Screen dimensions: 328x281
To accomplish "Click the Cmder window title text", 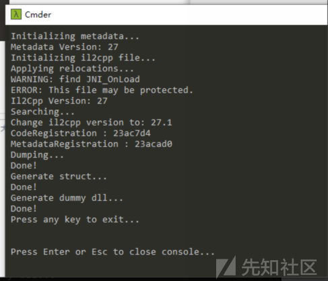I will (38, 15).
